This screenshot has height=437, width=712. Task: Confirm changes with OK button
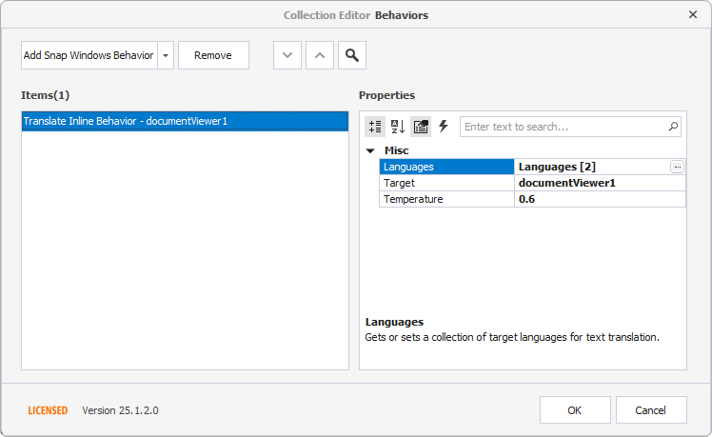(575, 410)
